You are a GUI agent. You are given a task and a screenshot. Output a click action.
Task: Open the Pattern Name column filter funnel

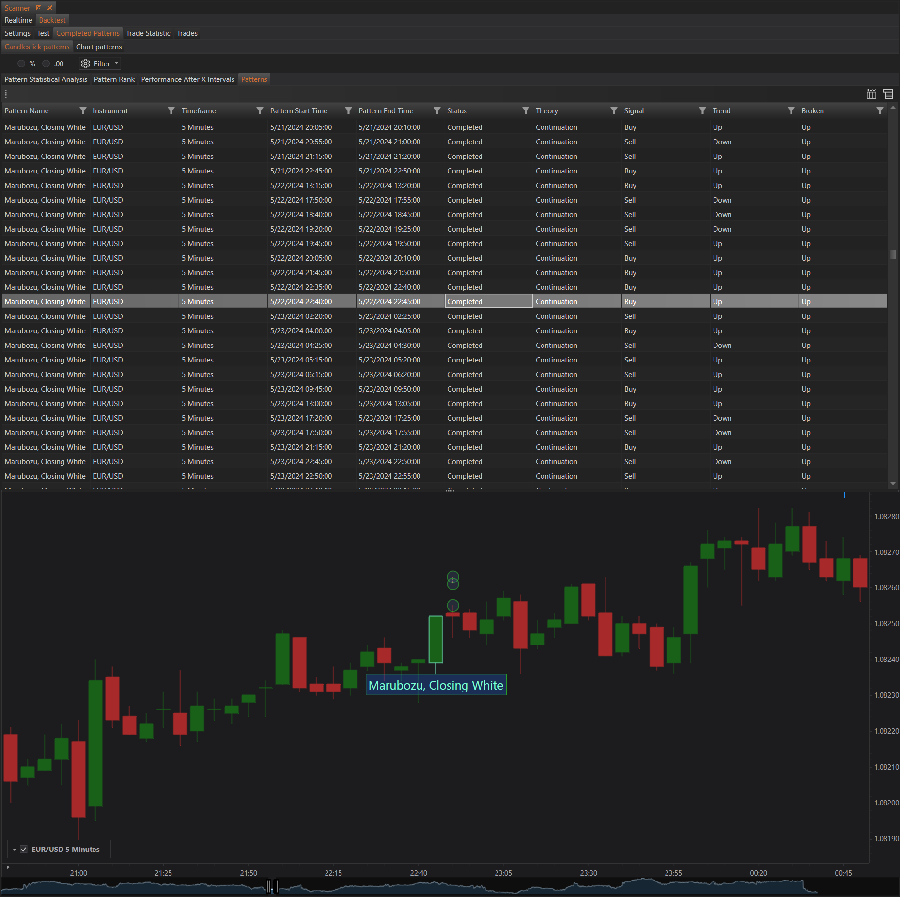[83, 111]
